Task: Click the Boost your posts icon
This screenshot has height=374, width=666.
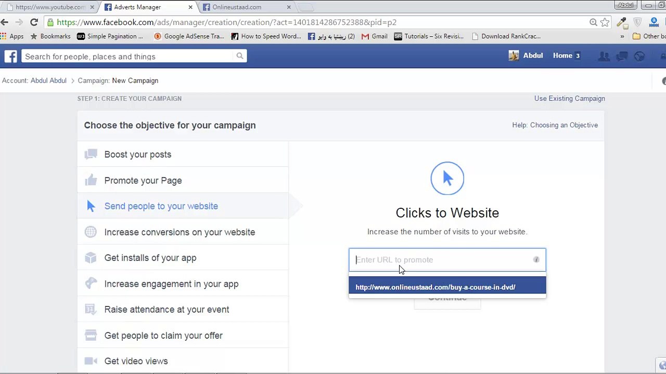Action: click(91, 154)
